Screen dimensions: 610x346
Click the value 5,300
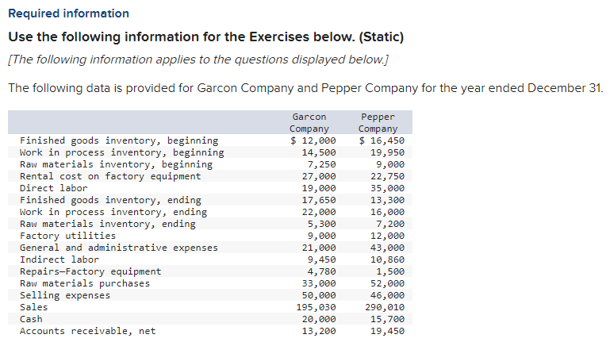322,224
